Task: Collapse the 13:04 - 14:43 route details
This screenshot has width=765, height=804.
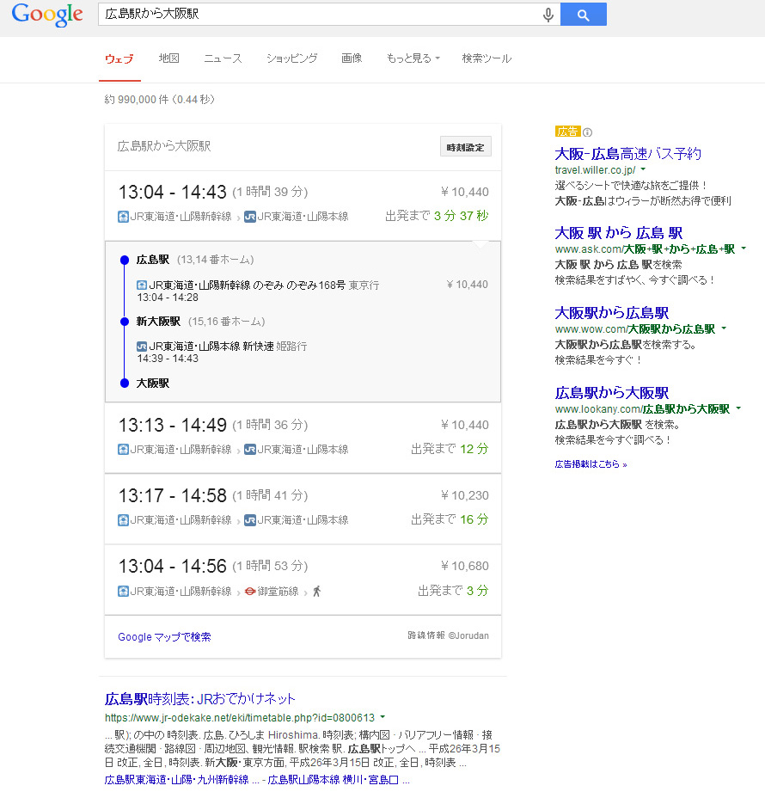Action: click(x=303, y=206)
